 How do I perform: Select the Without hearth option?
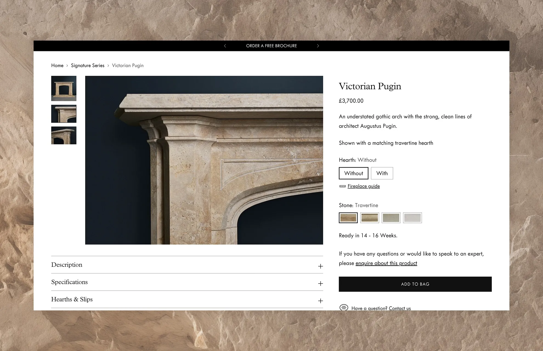[x=353, y=173]
